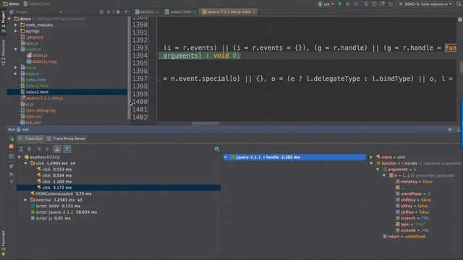The height and width of the screenshot is (260, 463).
Task: Open the spy run configuration dropdown
Action: (x=326, y=4)
